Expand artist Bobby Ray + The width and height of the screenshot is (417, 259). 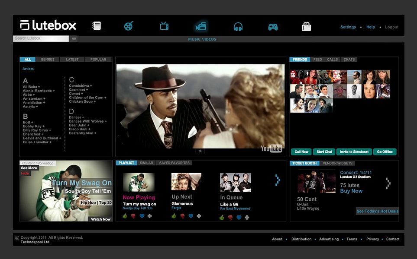click(x=34, y=126)
